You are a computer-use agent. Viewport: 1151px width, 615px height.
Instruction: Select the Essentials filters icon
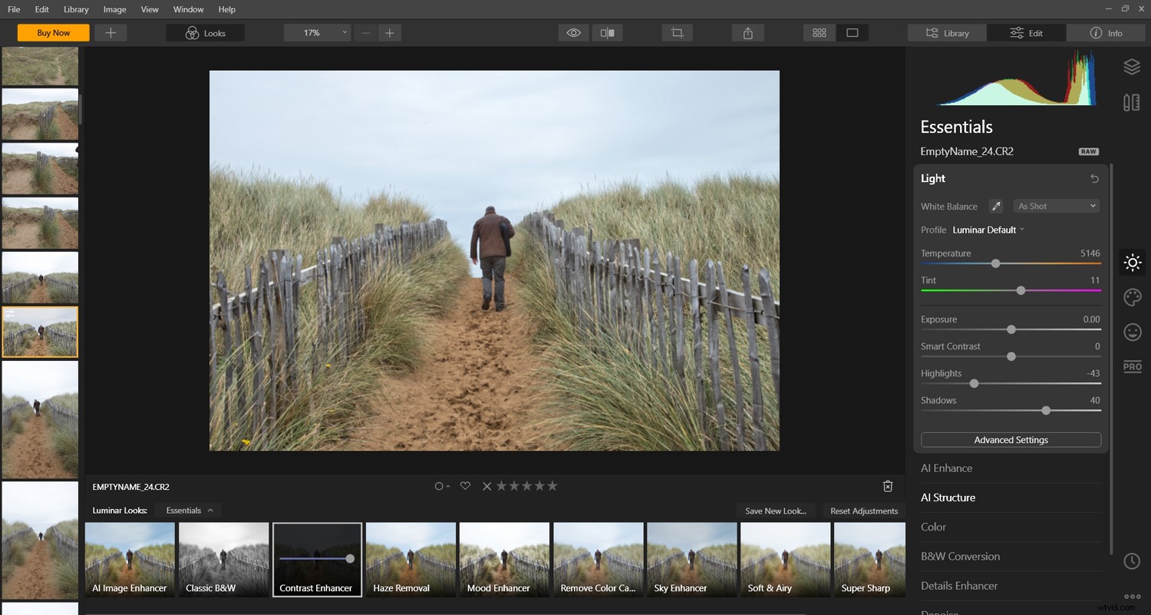pyautogui.click(x=1132, y=263)
